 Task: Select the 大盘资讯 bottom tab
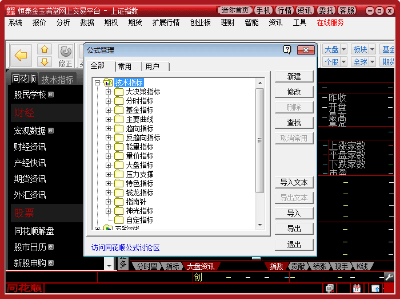[x=201, y=266]
